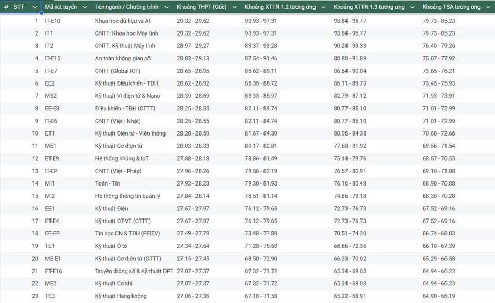Click the CNTT (Global ICT) program cell

[x=118, y=71]
